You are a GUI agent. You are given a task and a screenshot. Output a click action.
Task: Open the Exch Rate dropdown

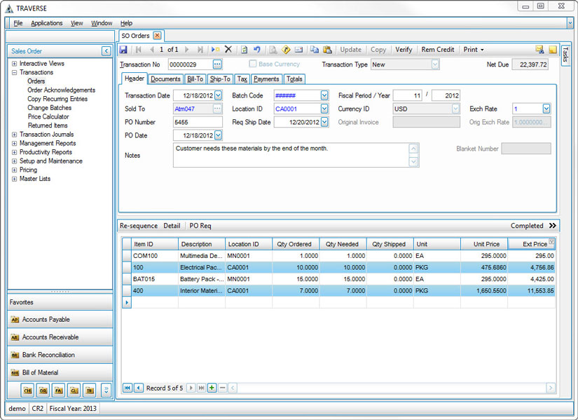point(546,109)
